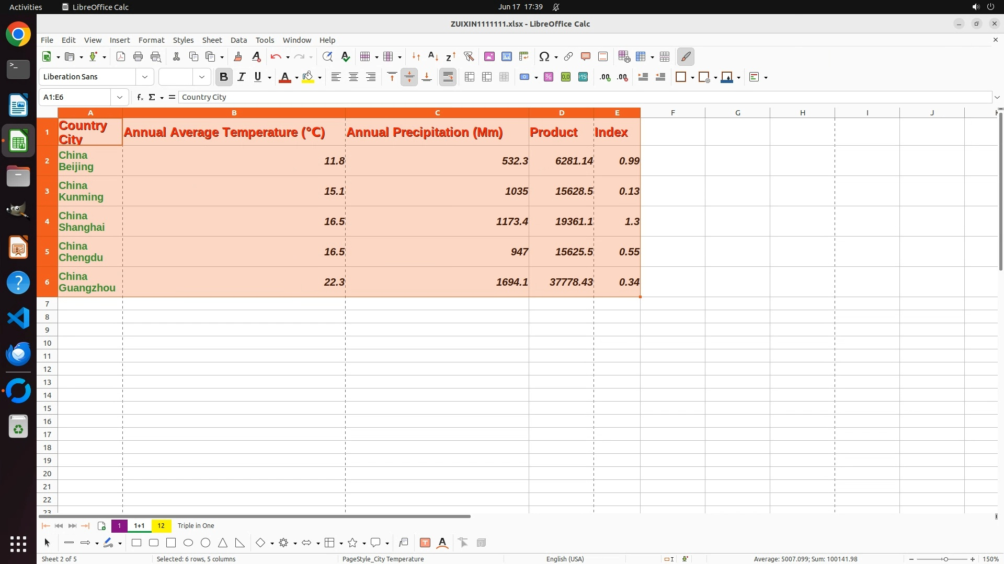
Task: Apply the yellow background highlight color
Action: [307, 77]
